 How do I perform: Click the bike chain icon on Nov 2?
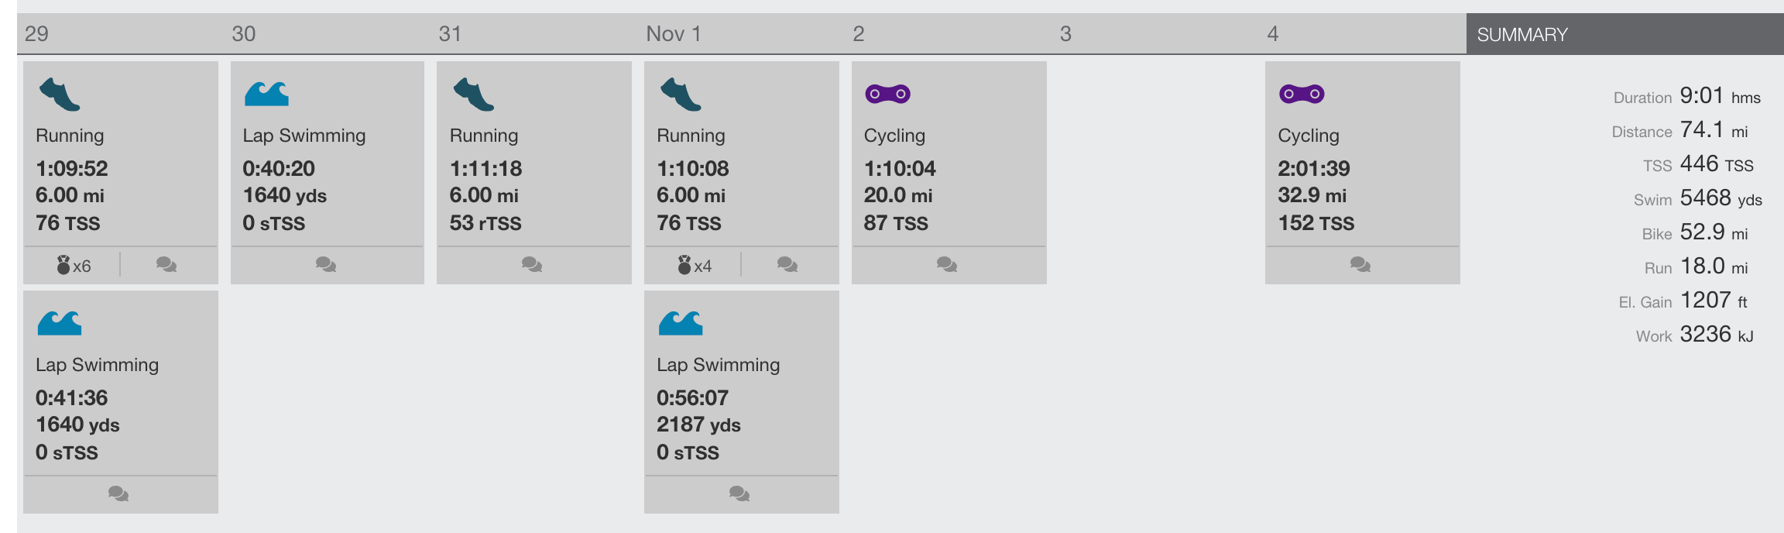coord(887,94)
